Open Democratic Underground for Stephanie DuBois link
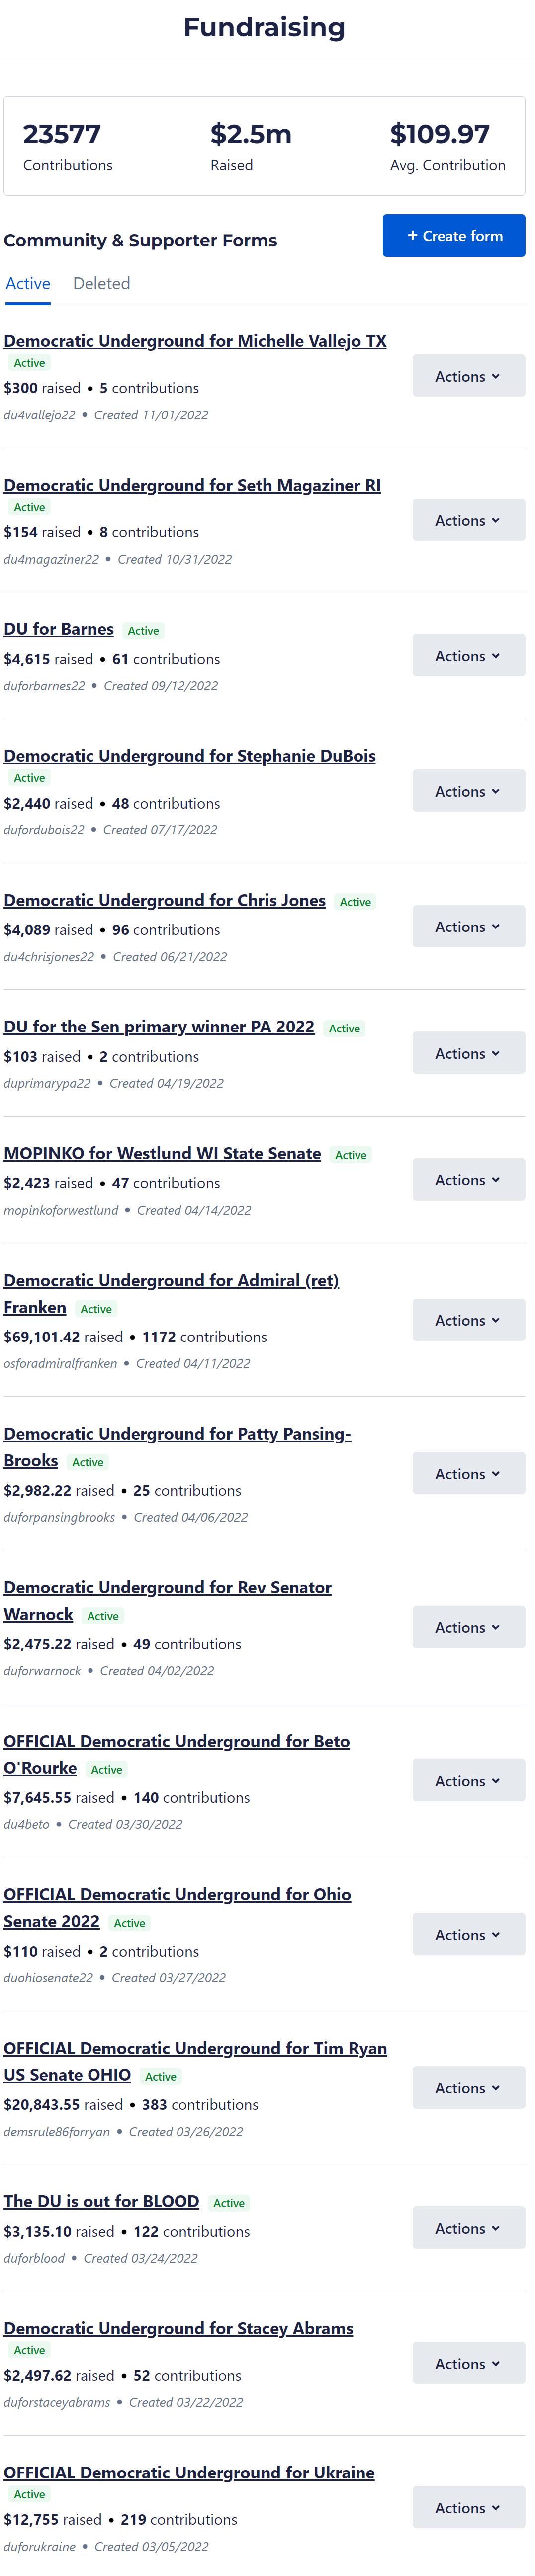The width and height of the screenshot is (535, 2576). click(190, 756)
